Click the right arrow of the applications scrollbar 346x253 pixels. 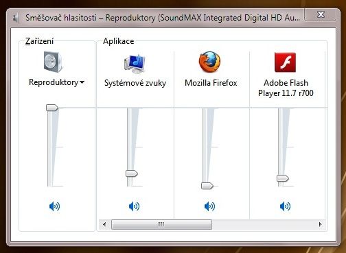(x=320, y=224)
